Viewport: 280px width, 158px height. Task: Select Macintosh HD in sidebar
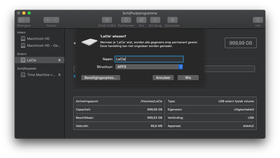tap(40, 39)
